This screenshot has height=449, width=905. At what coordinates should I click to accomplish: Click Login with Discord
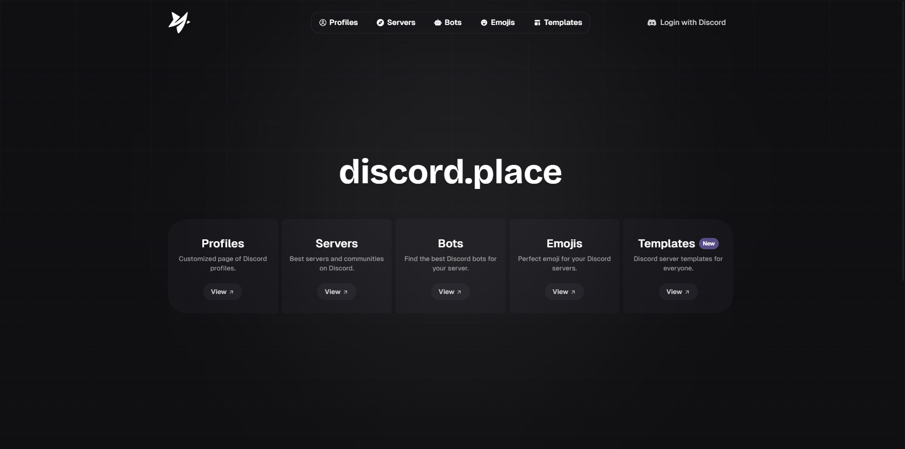click(x=687, y=23)
